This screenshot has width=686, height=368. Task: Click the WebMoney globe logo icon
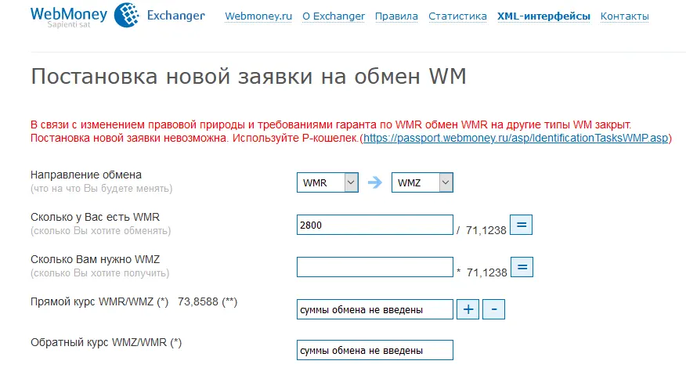pos(127,15)
